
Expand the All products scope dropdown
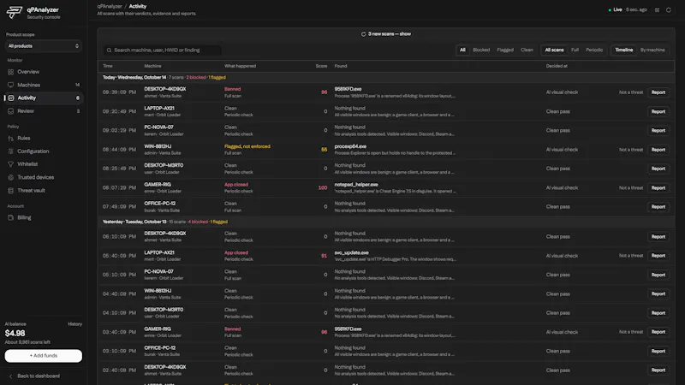coord(44,46)
